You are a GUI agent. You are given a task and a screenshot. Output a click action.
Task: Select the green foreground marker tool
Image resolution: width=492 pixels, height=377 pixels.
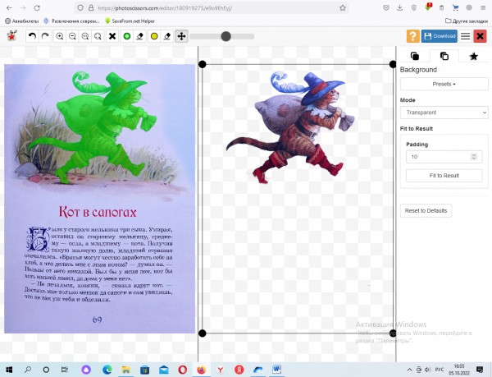pos(127,36)
